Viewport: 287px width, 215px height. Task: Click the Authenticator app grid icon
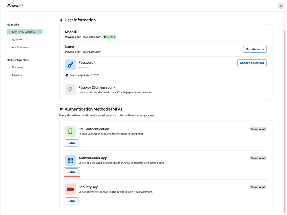[x=70, y=160]
